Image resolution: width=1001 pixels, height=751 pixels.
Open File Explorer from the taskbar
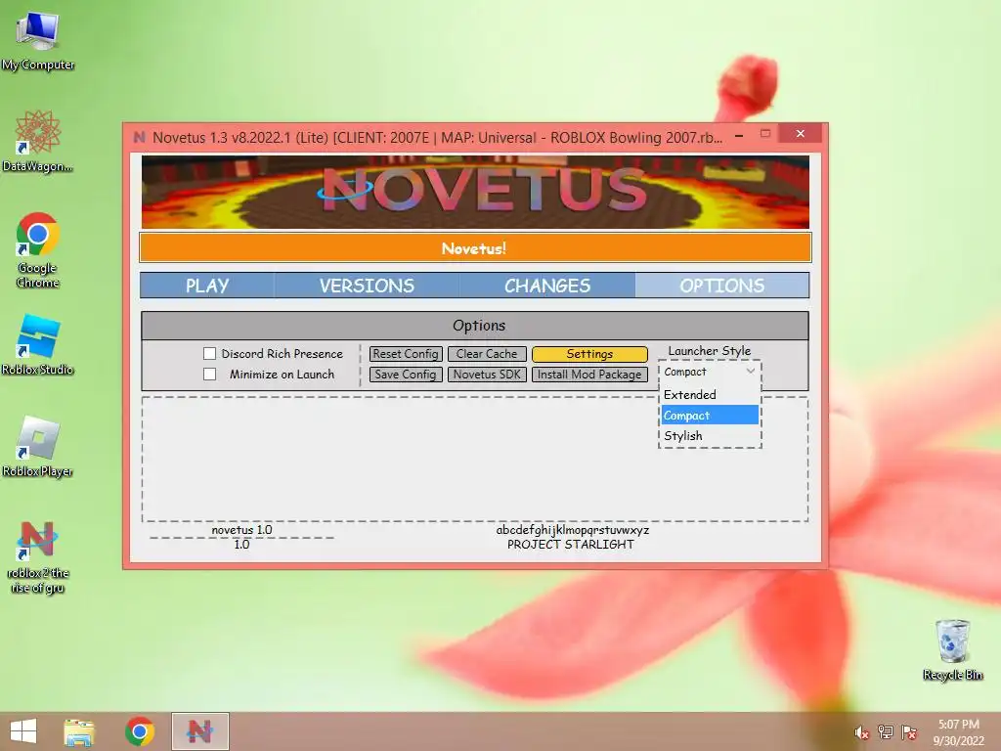click(79, 731)
